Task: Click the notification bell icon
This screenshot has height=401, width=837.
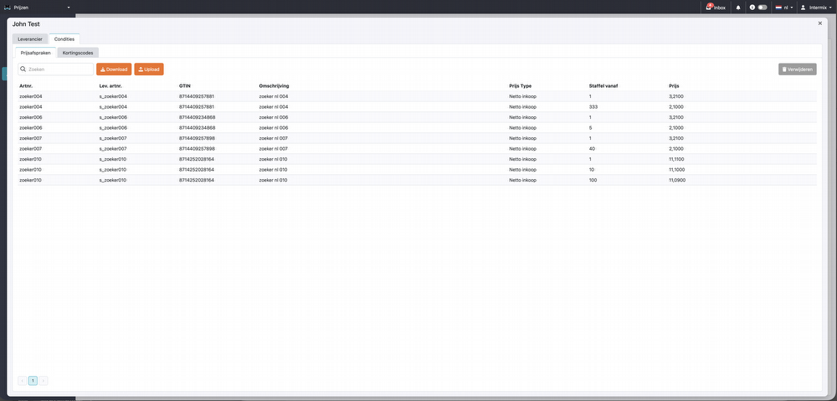Action: click(x=738, y=7)
